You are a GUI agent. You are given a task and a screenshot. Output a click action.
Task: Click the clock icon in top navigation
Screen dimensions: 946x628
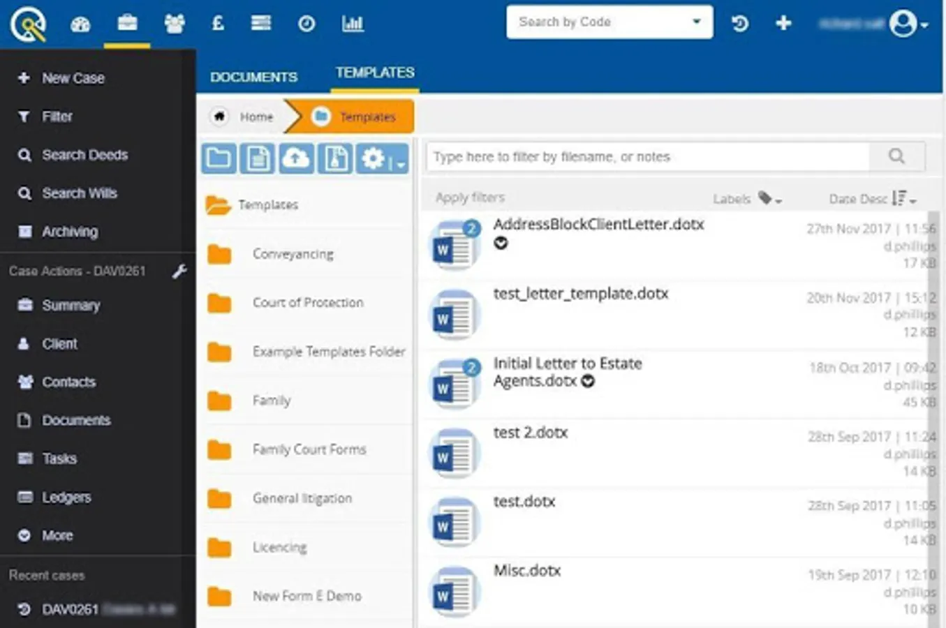(306, 24)
